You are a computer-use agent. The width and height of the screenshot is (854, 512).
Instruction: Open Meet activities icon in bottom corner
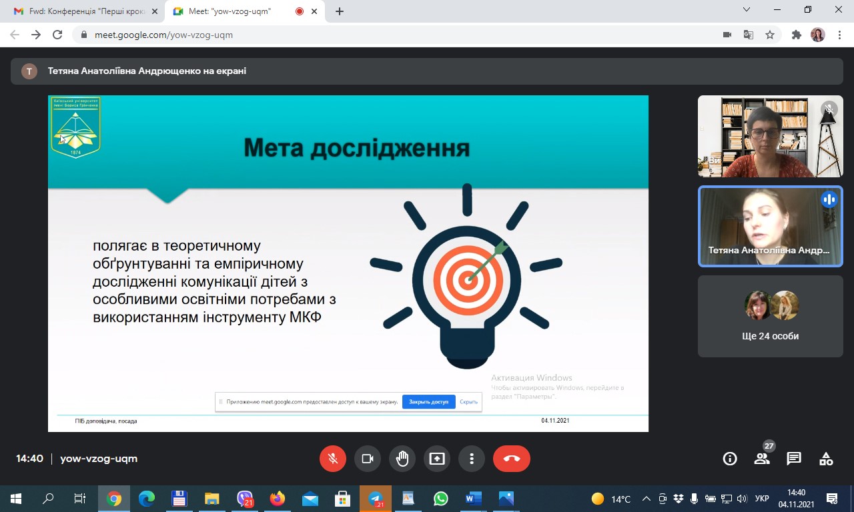pyautogui.click(x=825, y=458)
